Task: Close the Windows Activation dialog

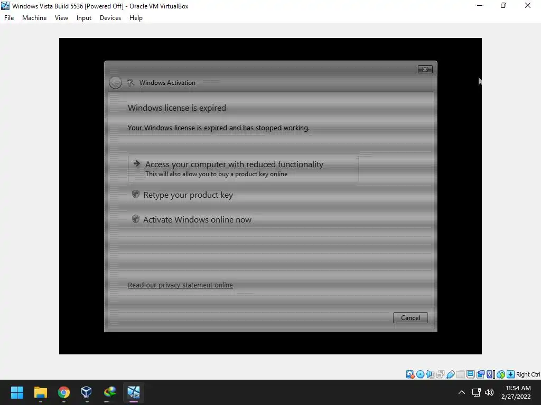Action: [425, 70]
